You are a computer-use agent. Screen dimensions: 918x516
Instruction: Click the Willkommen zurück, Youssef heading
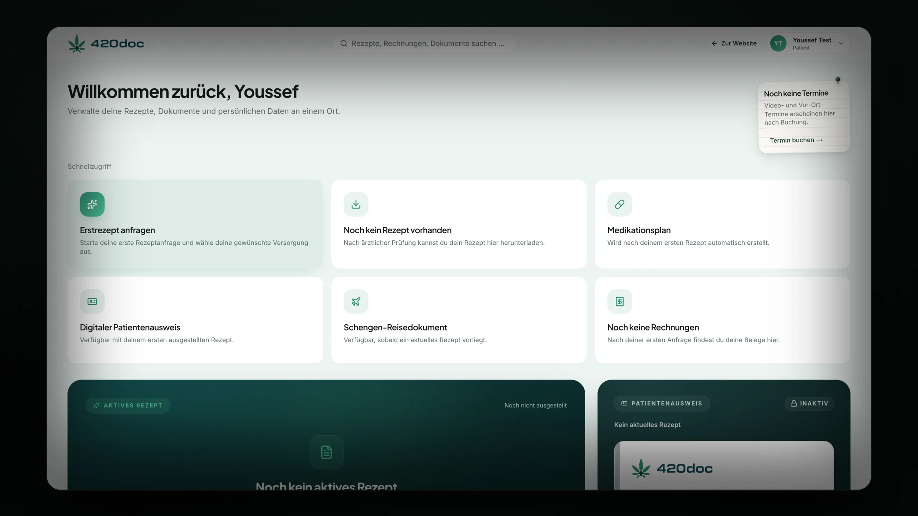[183, 91]
